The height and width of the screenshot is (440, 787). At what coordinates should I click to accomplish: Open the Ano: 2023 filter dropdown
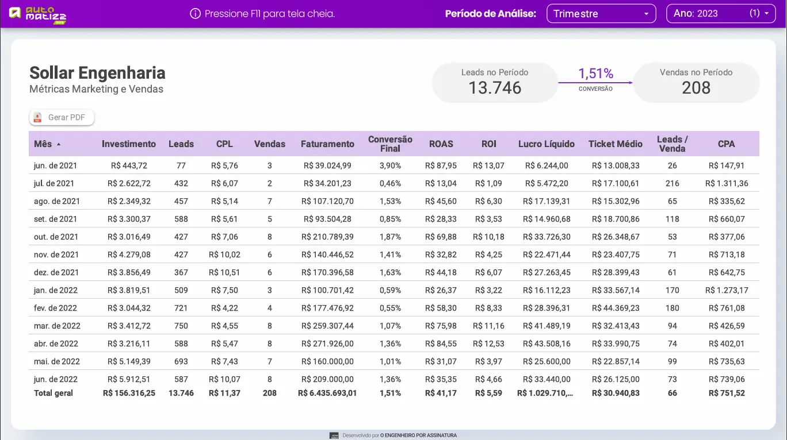click(720, 13)
